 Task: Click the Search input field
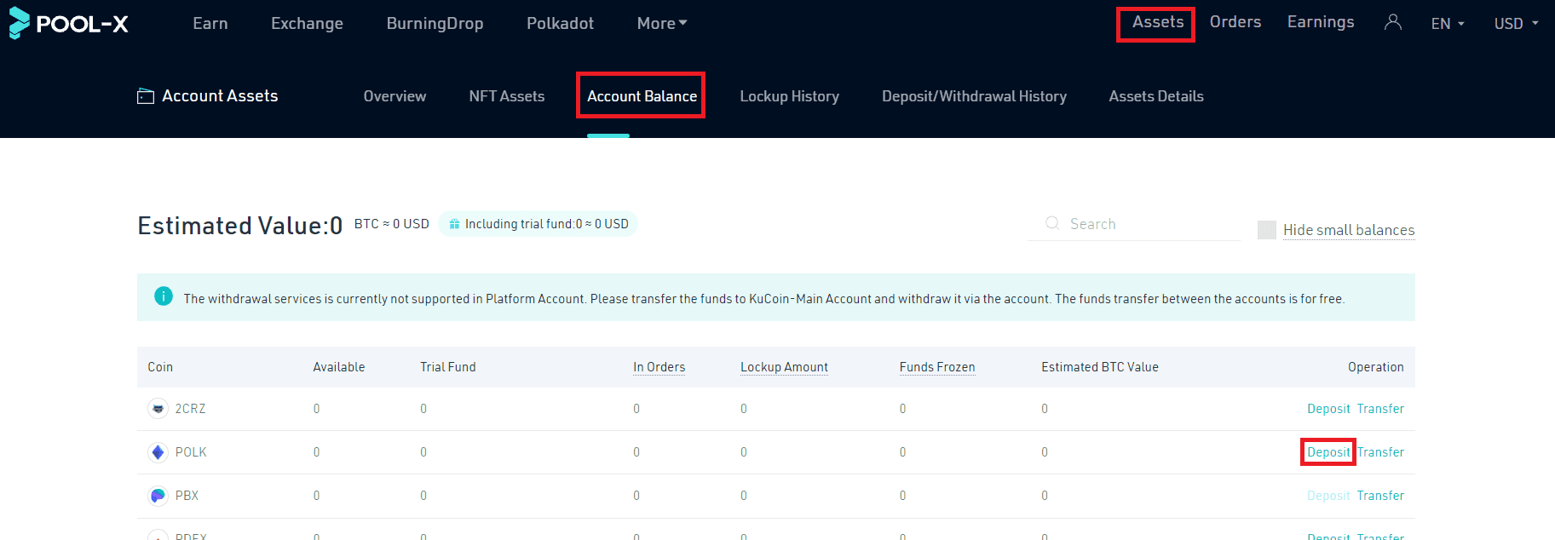coord(1133,224)
